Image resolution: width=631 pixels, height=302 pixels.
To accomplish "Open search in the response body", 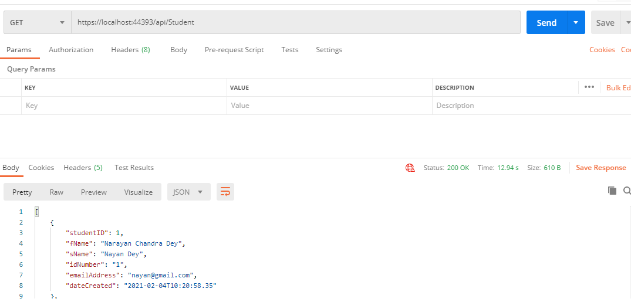I will 627,191.
